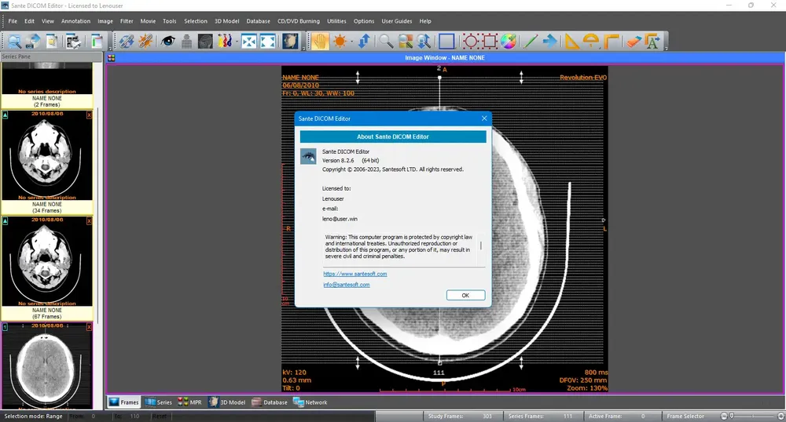Select the triangle angle measurement tool
Screen dimensions: 786x422
pyautogui.click(x=572, y=42)
